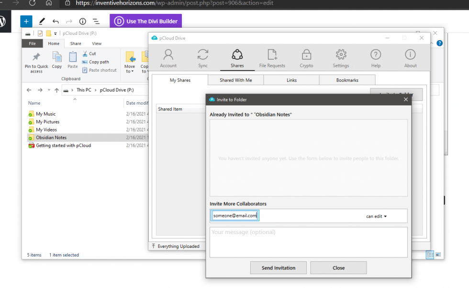Select the My Pictures folder

pyautogui.click(x=47, y=122)
